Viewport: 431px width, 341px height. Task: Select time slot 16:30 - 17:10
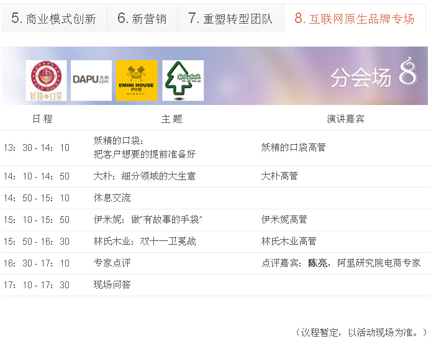coord(37,263)
